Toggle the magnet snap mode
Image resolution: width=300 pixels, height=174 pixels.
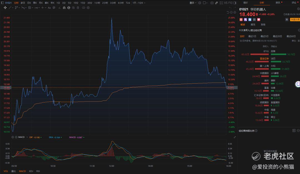64,8
